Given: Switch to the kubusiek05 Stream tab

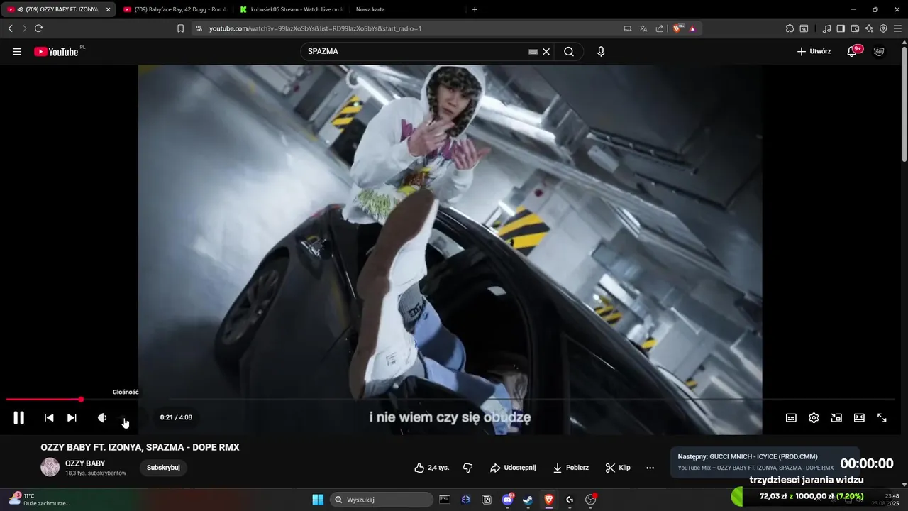Looking at the screenshot, I should point(291,9).
